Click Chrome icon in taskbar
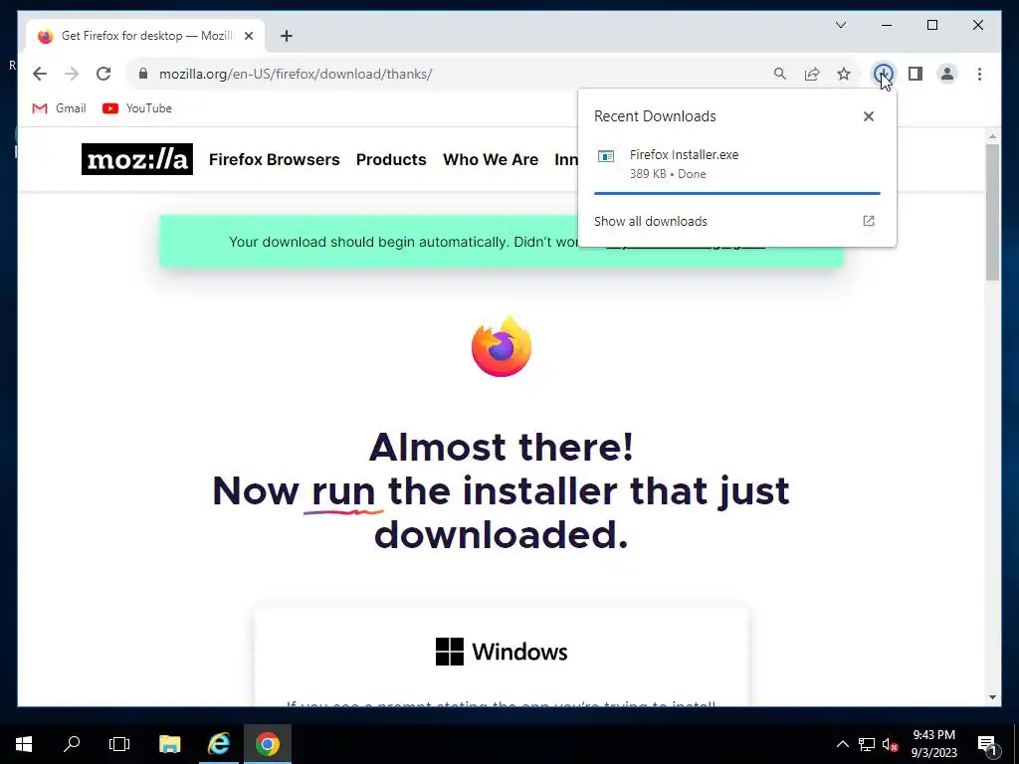 pyautogui.click(x=267, y=744)
